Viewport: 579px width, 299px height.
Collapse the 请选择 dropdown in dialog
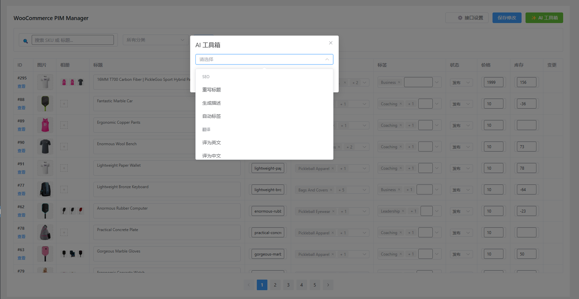327,59
